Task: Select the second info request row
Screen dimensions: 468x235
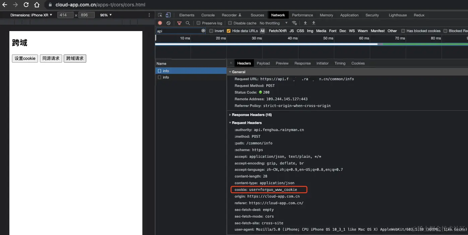Action: (191, 77)
